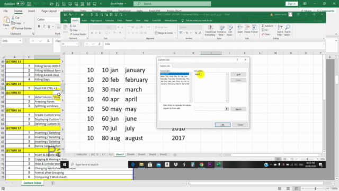This screenshot has width=339, height=191.
Task: Click Format as Table in inner ribbon
Action: (221, 30)
